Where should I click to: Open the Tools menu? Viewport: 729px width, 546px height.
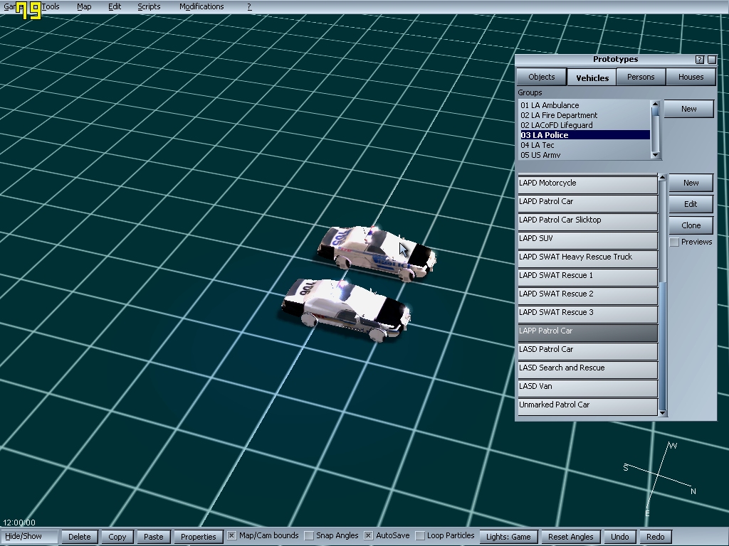51,6
